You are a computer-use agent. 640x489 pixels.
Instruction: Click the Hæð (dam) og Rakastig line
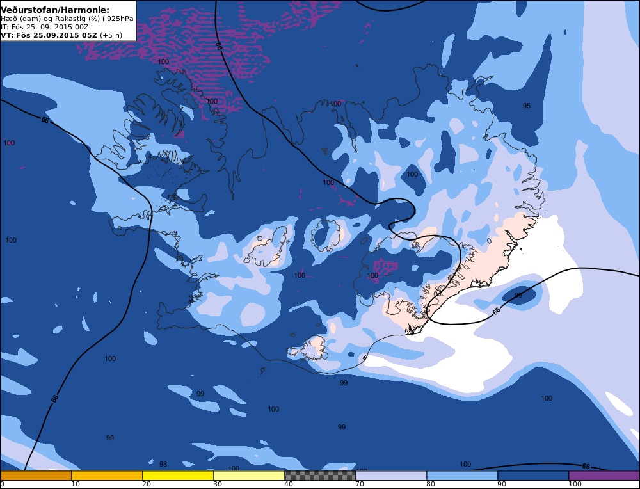tap(67, 19)
